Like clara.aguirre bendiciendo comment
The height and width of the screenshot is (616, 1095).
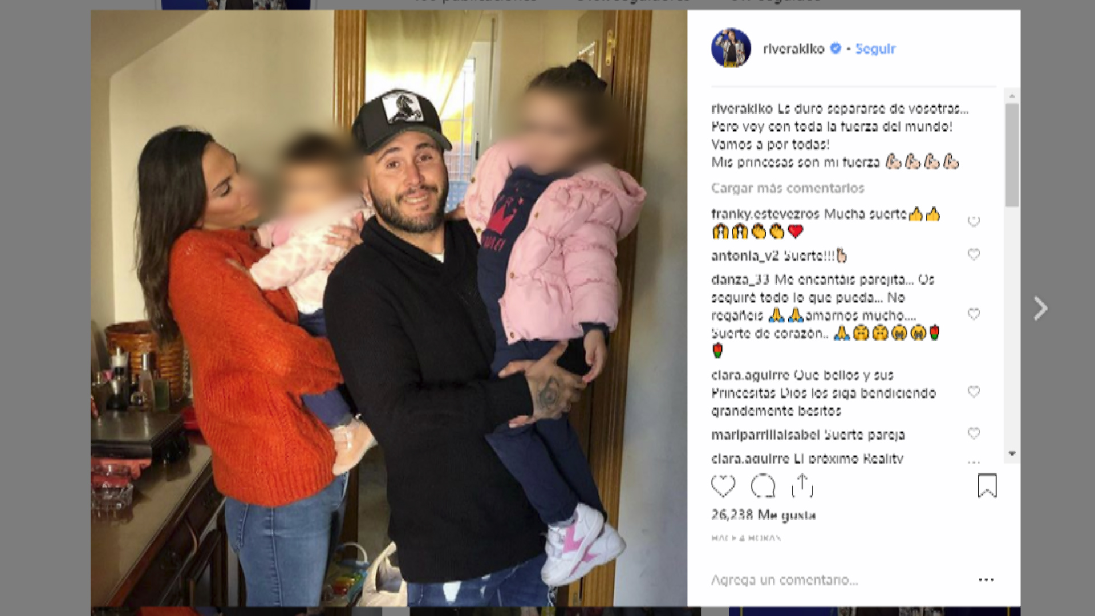coord(974,392)
